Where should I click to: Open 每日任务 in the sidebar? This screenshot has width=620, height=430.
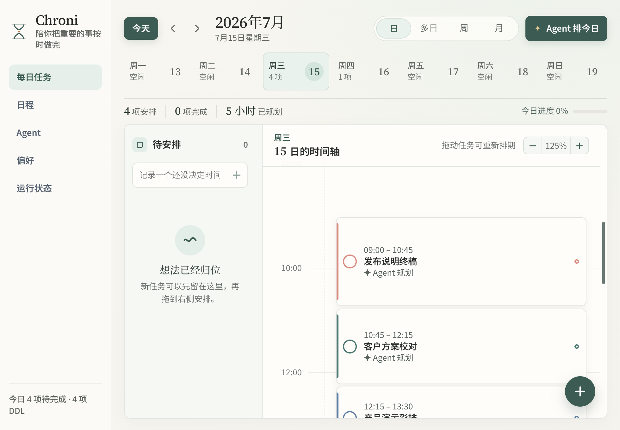[55, 77]
